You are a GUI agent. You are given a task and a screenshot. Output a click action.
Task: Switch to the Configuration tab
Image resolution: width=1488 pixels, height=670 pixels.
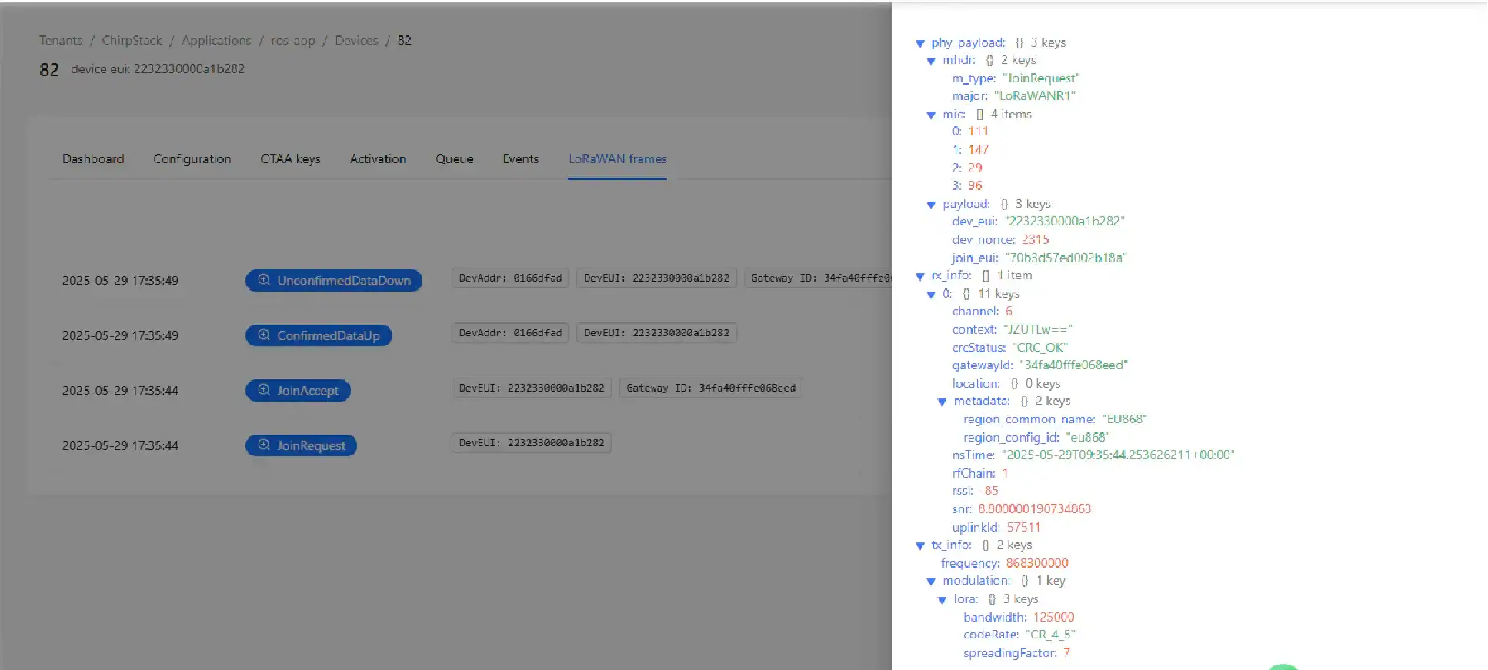192,158
